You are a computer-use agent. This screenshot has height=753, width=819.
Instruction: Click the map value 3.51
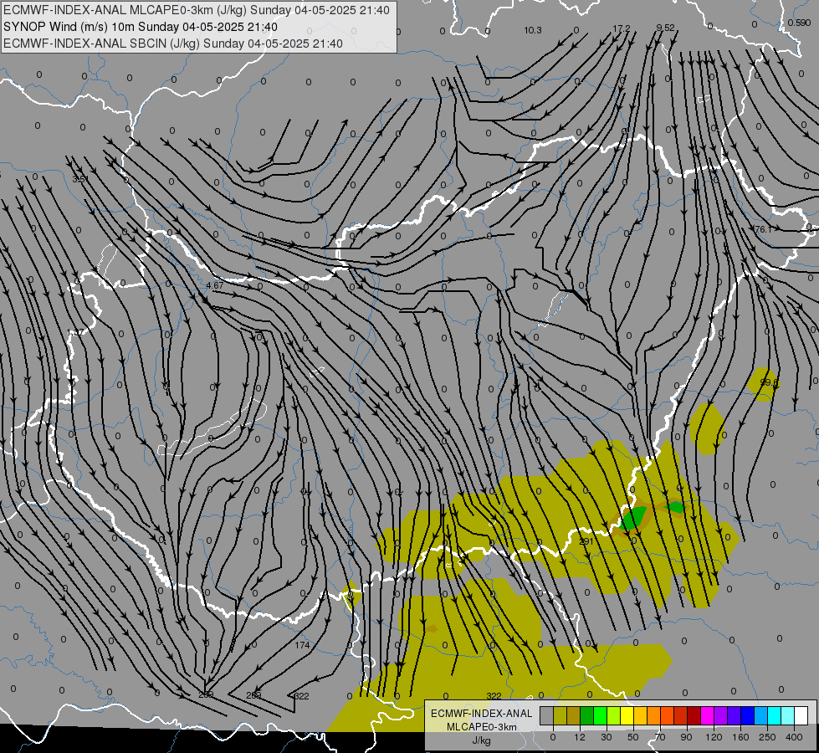pos(80,179)
